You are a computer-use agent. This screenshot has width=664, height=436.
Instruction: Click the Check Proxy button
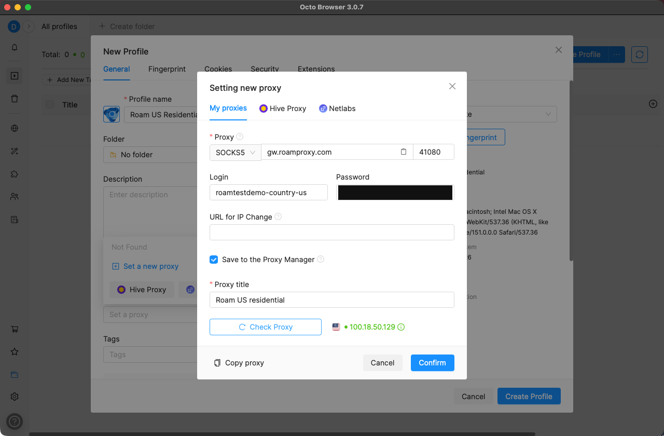click(266, 327)
